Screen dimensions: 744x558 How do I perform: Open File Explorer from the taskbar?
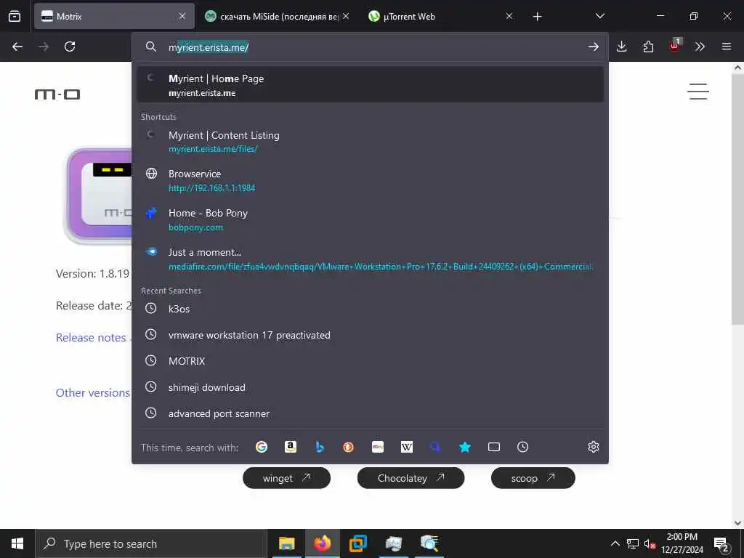(x=286, y=543)
